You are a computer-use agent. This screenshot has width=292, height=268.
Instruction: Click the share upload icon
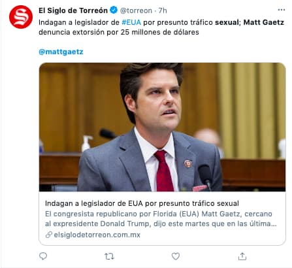point(242,256)
